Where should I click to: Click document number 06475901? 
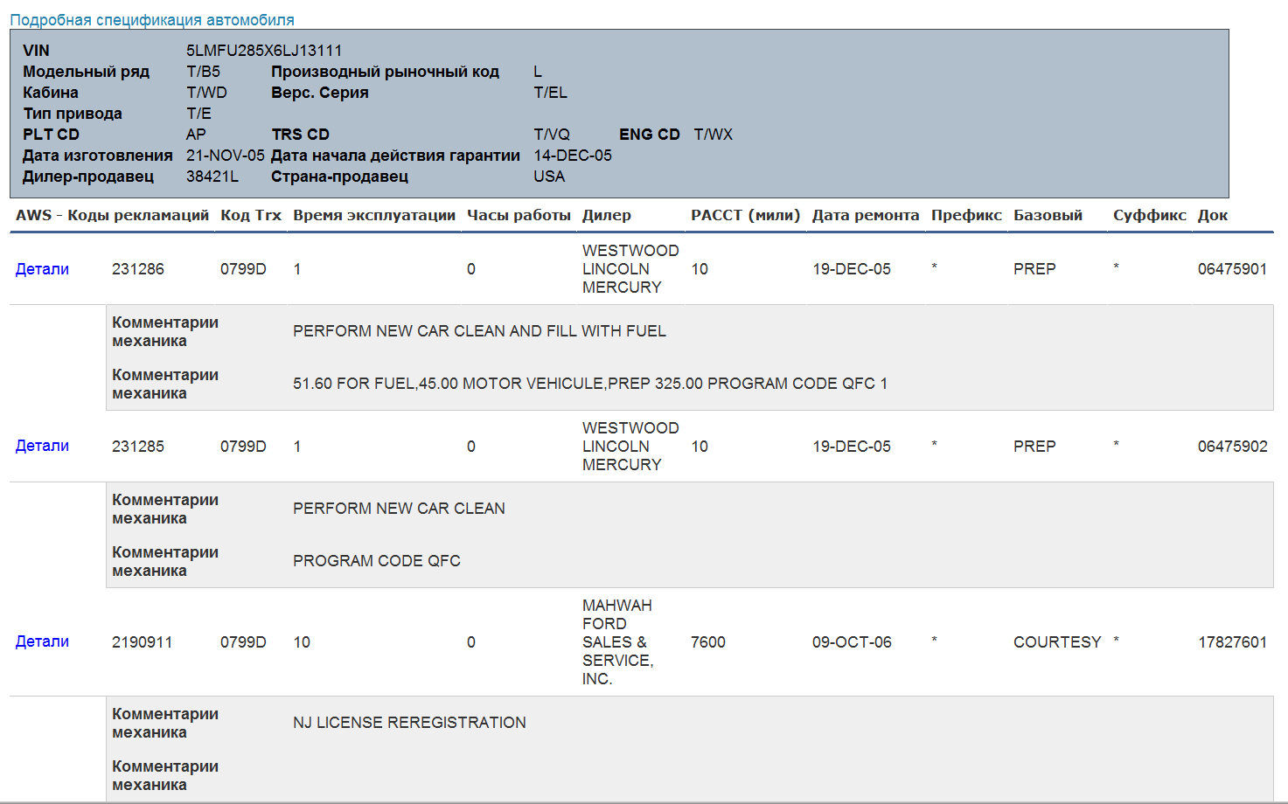tap(1232, 269)
